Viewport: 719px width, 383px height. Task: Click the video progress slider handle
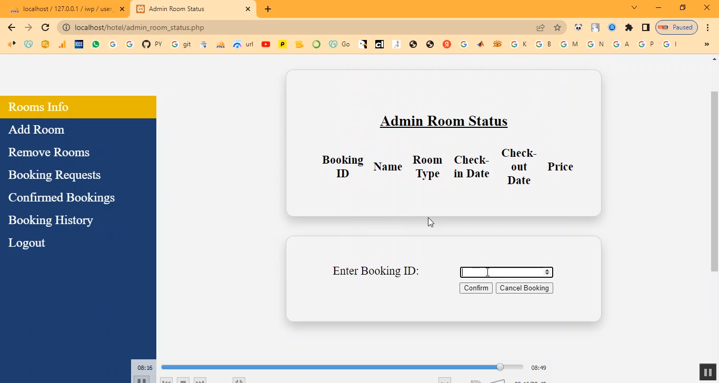click(x=500, y=367)
